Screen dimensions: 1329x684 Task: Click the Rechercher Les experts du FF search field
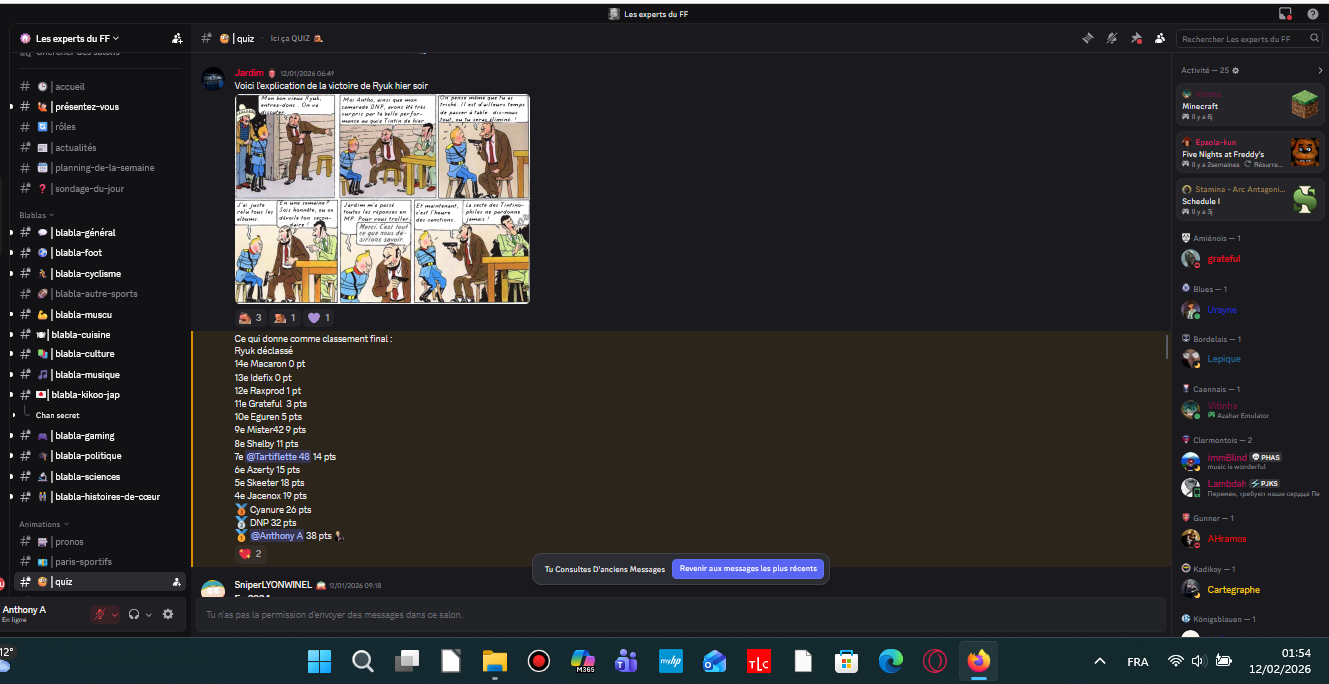tap(1238, 39)
